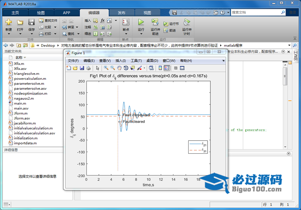Click the 名称 column header sort arrow
This screenshot has height=210, width=301.
pyautogui.click(x=25, y=58)
